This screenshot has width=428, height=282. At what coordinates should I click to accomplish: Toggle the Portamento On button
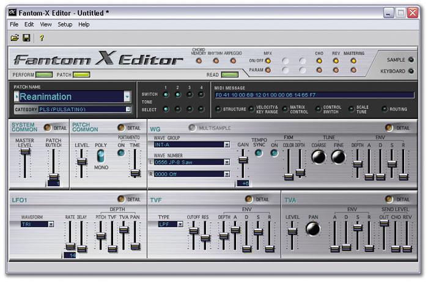[120, 154]
